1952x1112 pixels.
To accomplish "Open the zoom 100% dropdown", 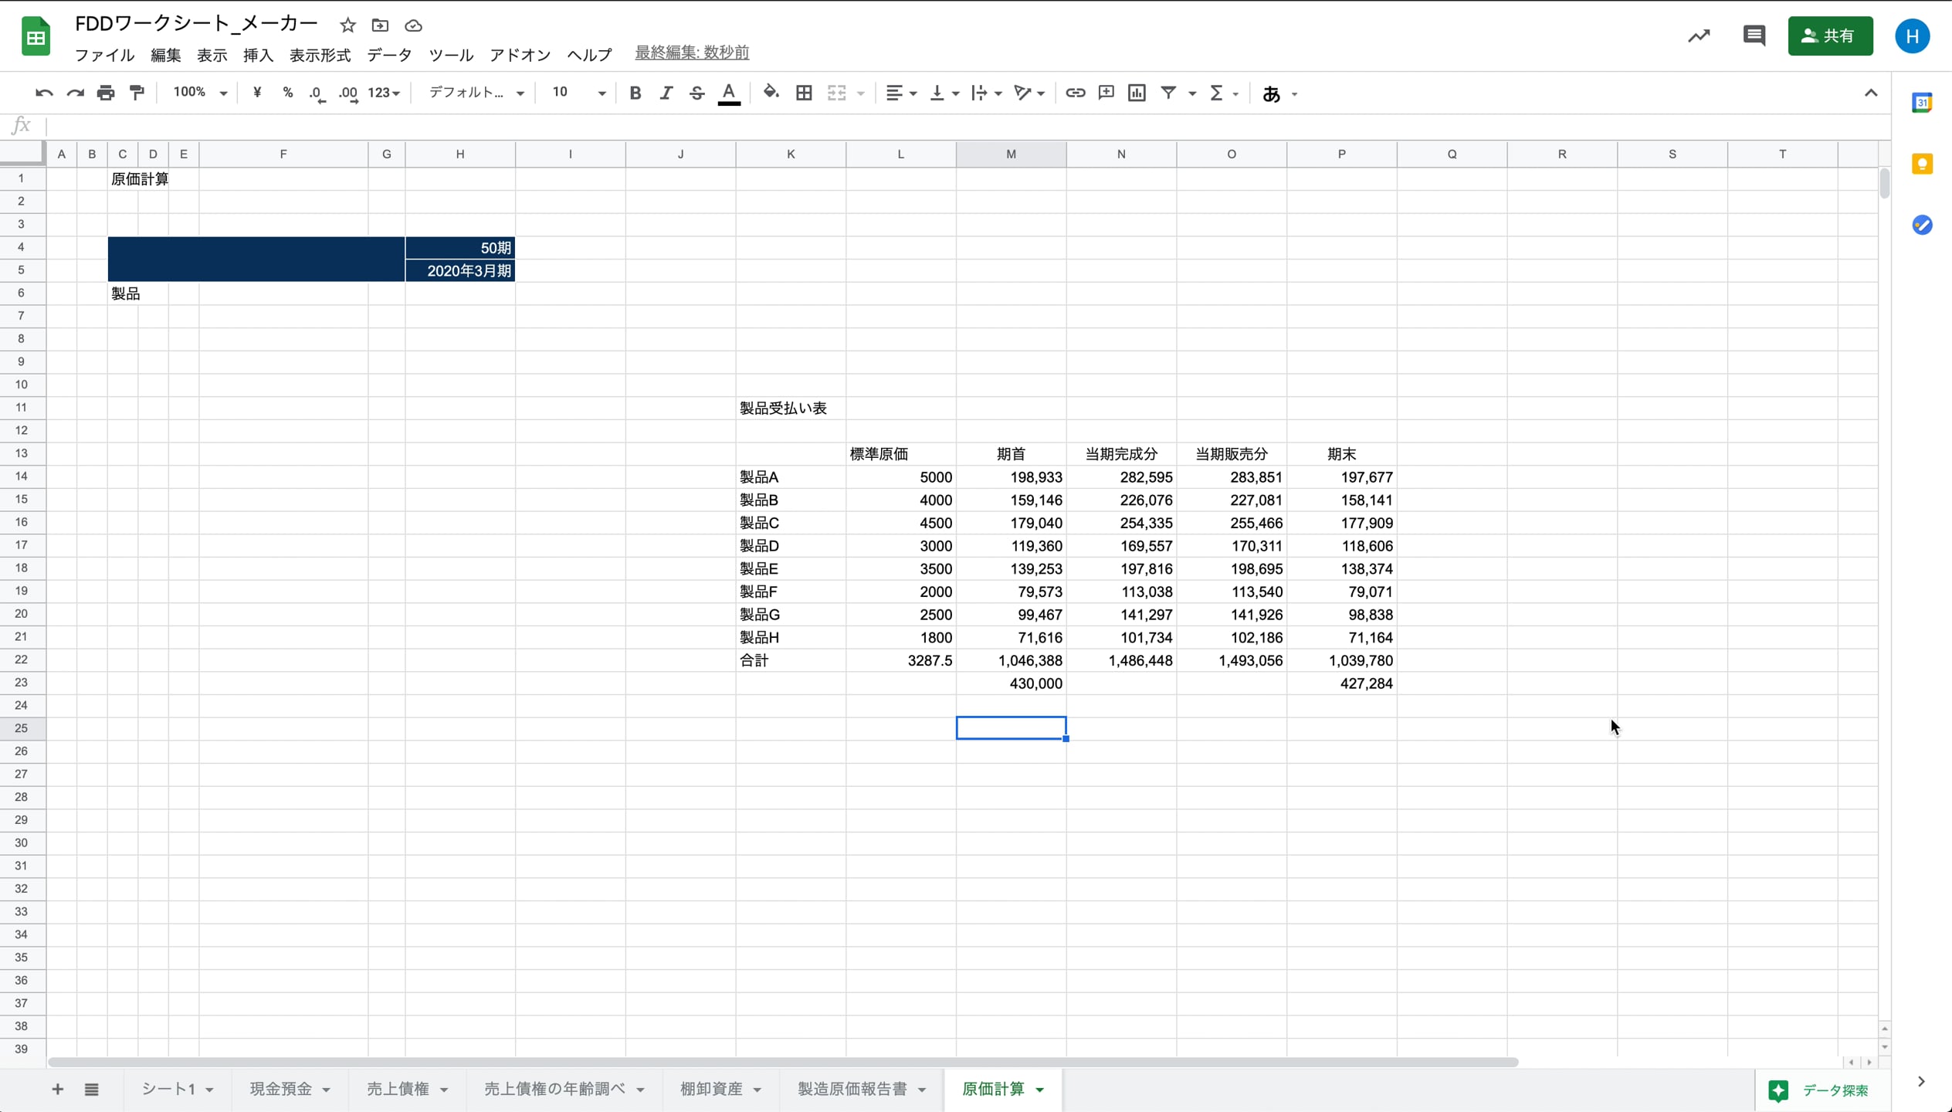I will (199, 93).
